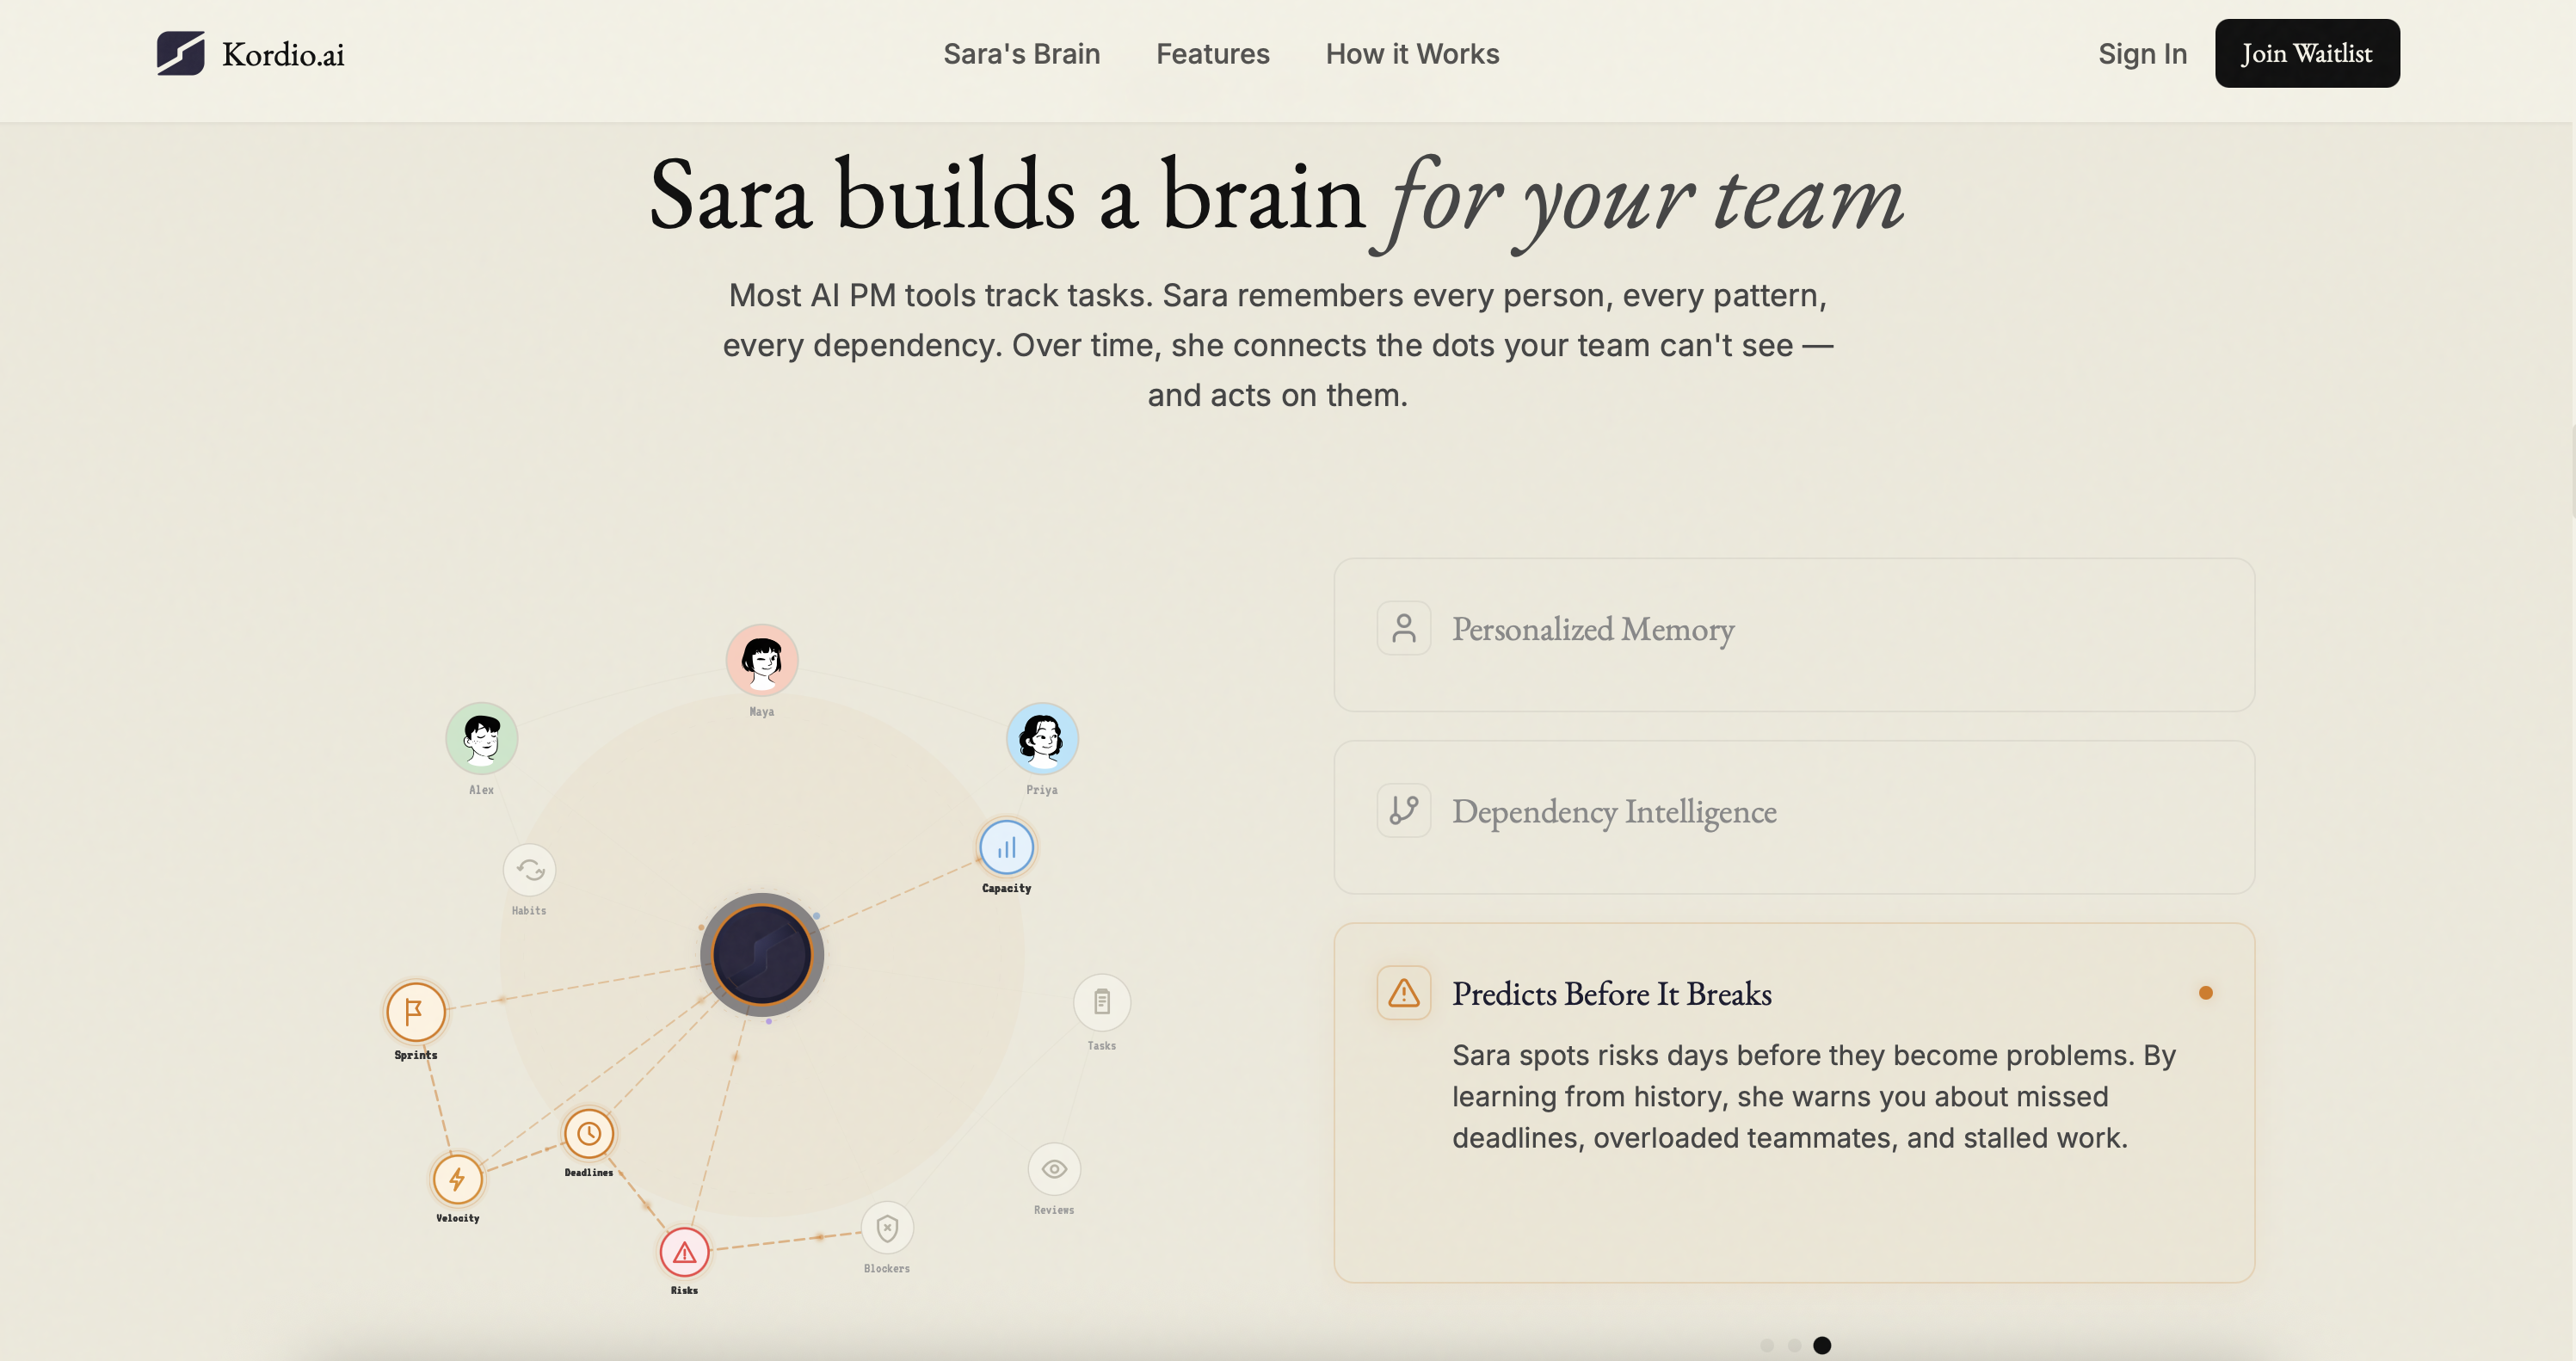The height and width of the screenshot is (1361, 2576).
Task: Click the Deadlines clock icon
Action: [588, 1132]
